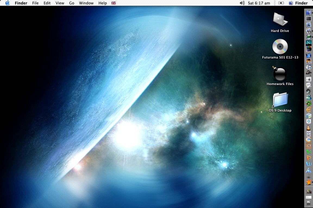Screen dimensions: 313x208
Task: Select the OS 9 Desktop folder alias
Action: [280, 100]
